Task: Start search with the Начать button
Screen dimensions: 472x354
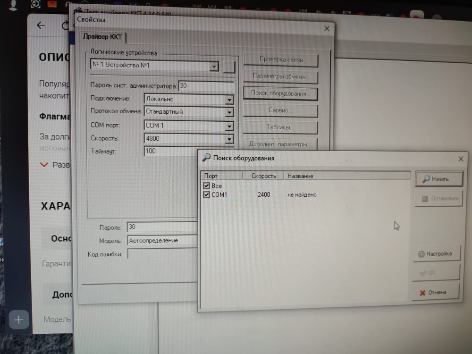Action: (x=438, y=179)
